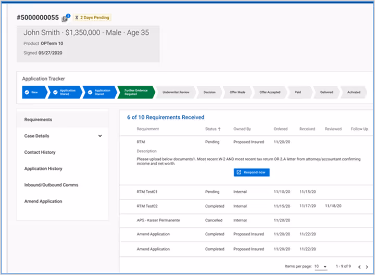Click the Delivered tracker step

(327, 92)
